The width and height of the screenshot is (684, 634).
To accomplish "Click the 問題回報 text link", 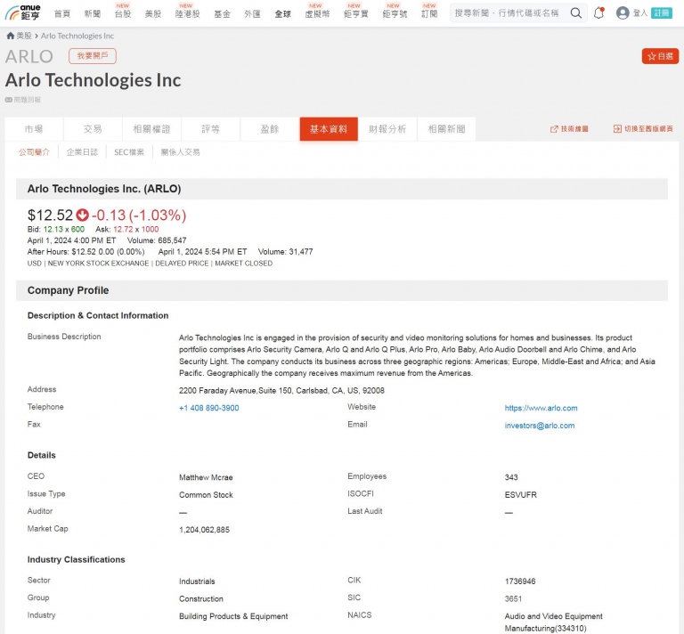I will [x=27, y=100].
